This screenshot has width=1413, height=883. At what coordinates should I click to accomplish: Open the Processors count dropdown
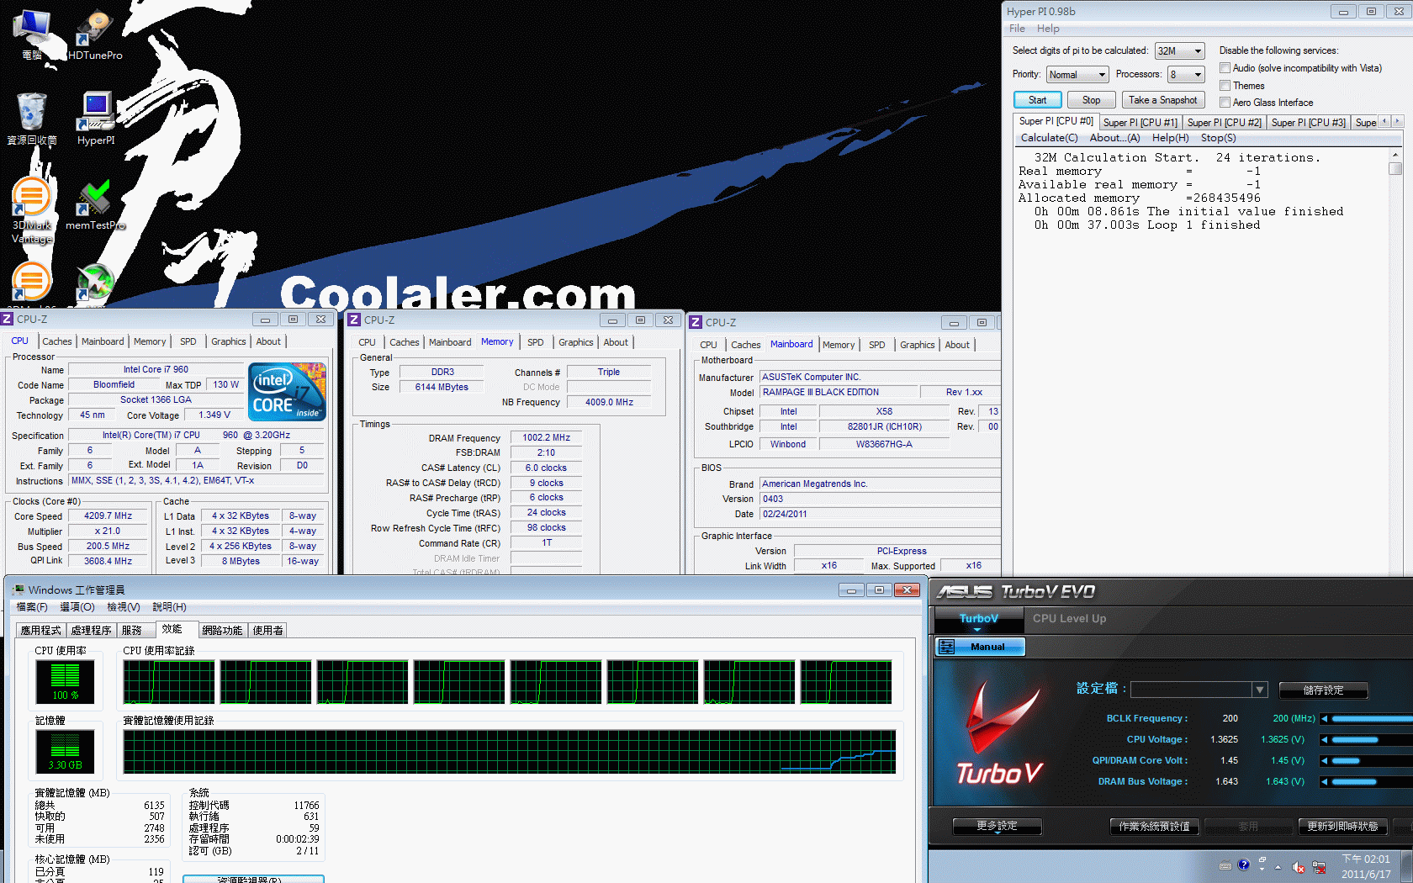(x=1186, y=75)
